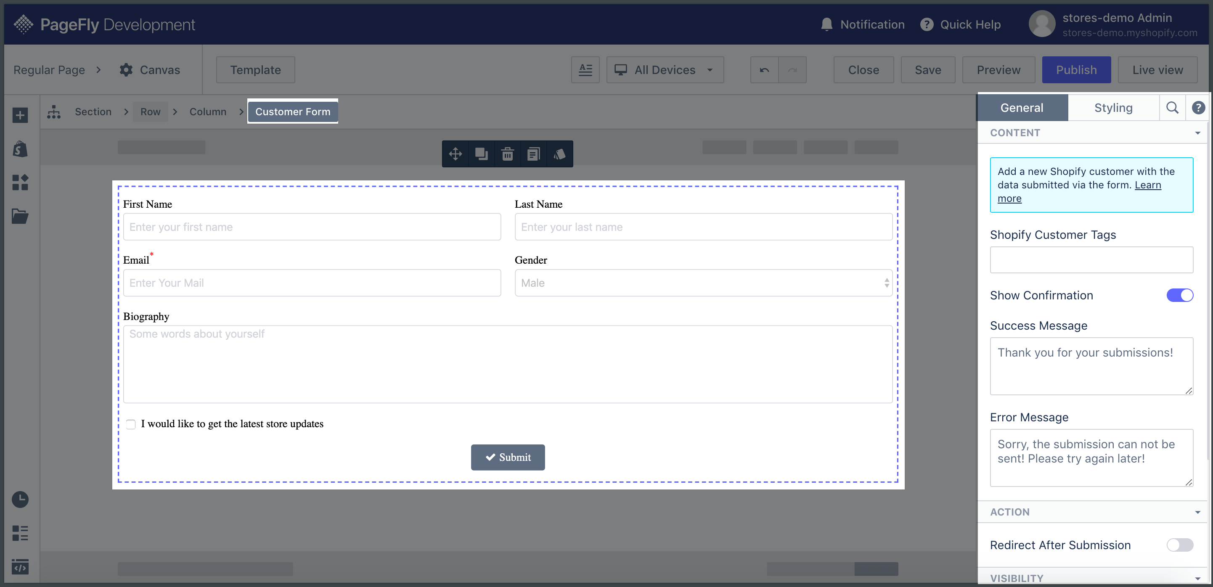Open the third-party elements grid icon
Viewport: 1213px width, 587px height.
click(20, 182)
